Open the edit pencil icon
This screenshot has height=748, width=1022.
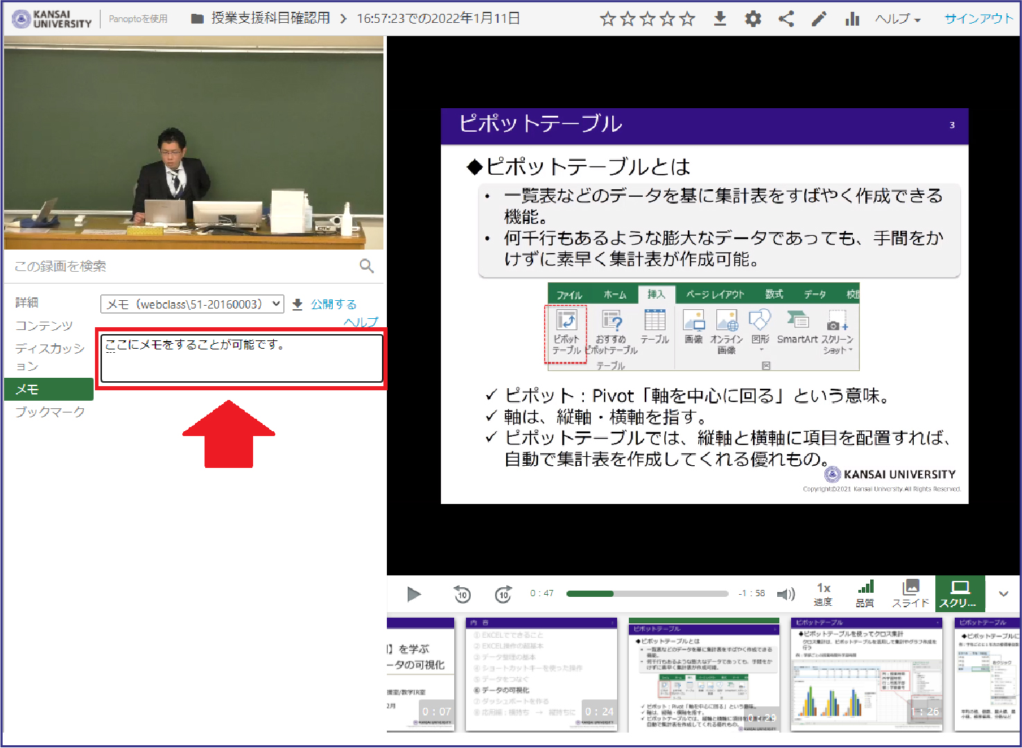819,19
